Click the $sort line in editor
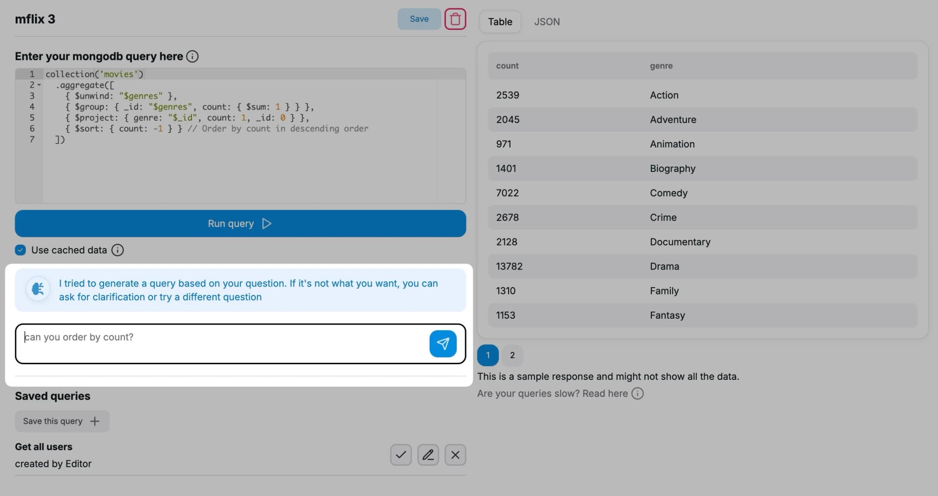This screenshot has height=496, width=938. pos(216,128)
